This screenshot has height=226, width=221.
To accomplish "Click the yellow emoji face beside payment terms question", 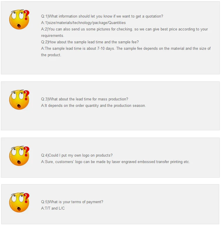I will click(x=19, y=203).
